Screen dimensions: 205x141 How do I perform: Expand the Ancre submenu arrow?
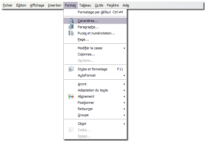pos(124,84)
